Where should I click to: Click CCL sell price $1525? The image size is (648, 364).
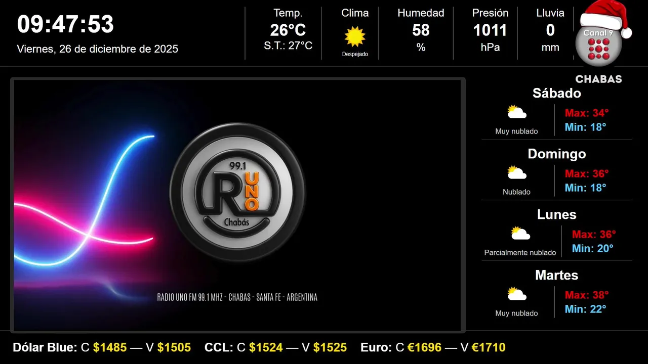coord(330,347)
